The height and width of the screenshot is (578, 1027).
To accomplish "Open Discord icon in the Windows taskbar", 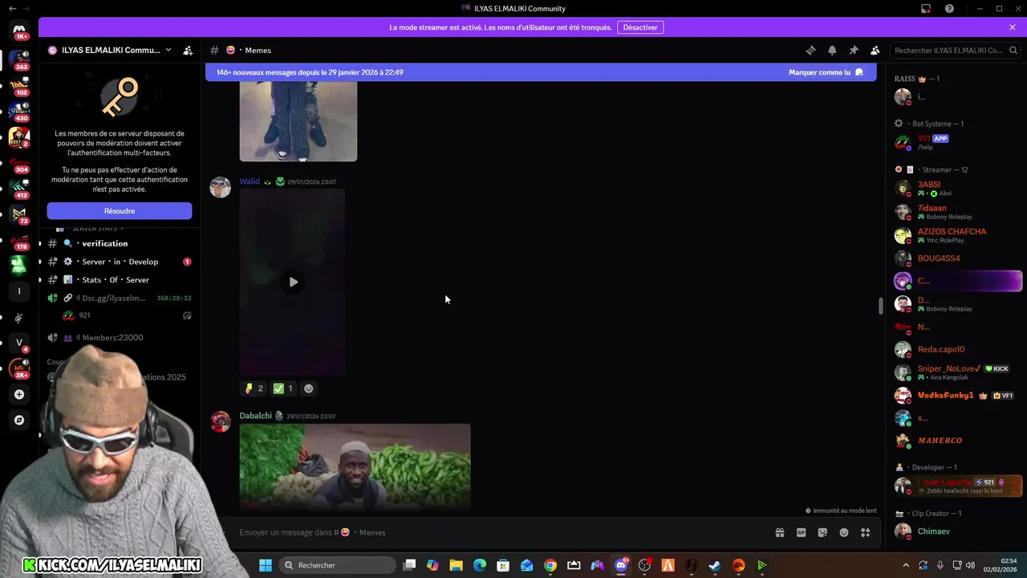I will point(621,565).
